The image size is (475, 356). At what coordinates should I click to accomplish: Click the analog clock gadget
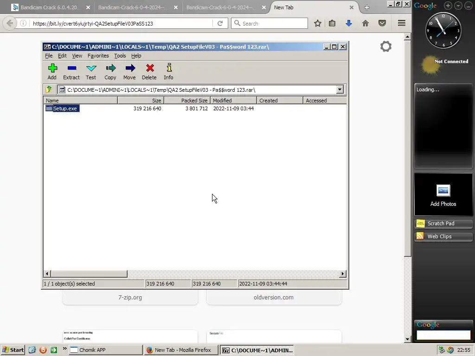click(x=443, y=30)
